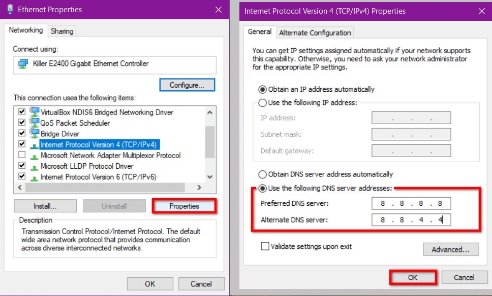
Task: Switch to the Sharing tab
Action: 61,31
